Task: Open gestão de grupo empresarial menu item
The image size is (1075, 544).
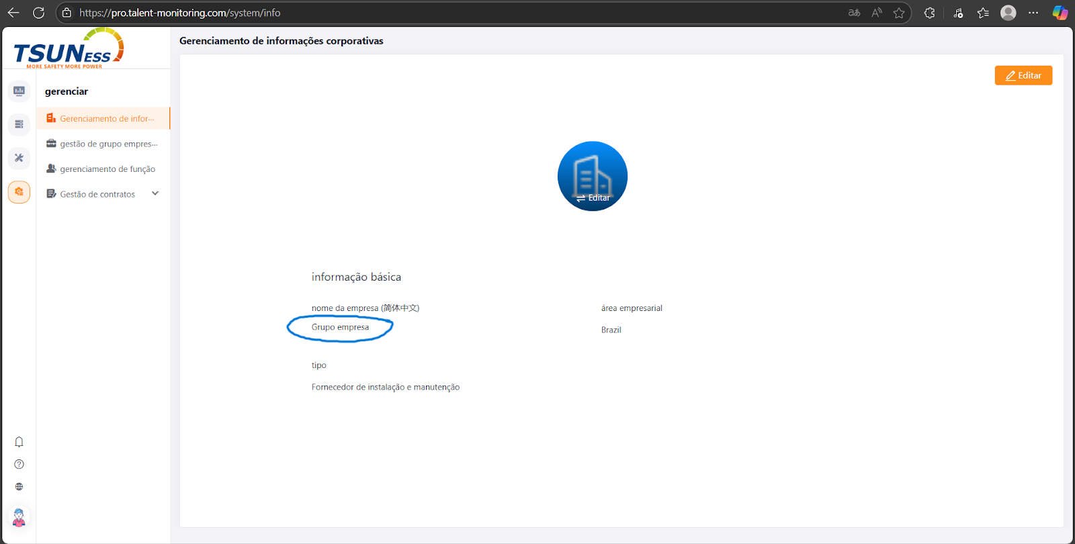Action: click(108, 144)
